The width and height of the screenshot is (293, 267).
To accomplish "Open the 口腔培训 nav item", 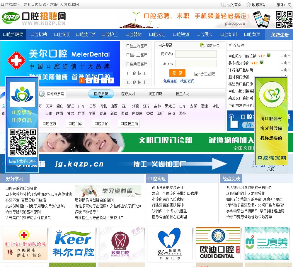I will pos(229,34).
